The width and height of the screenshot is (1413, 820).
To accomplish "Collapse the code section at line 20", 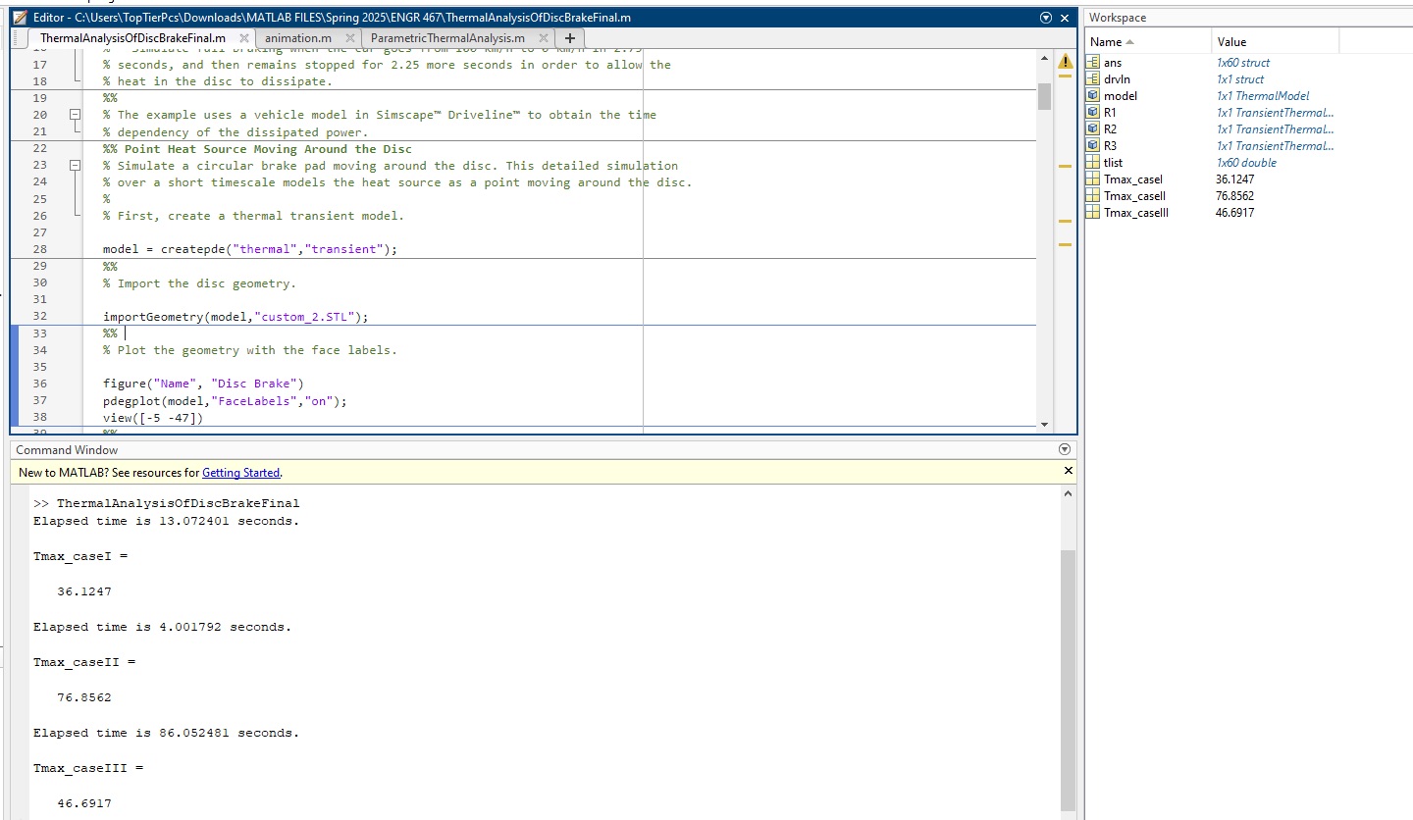I will [x=77, y=115].
